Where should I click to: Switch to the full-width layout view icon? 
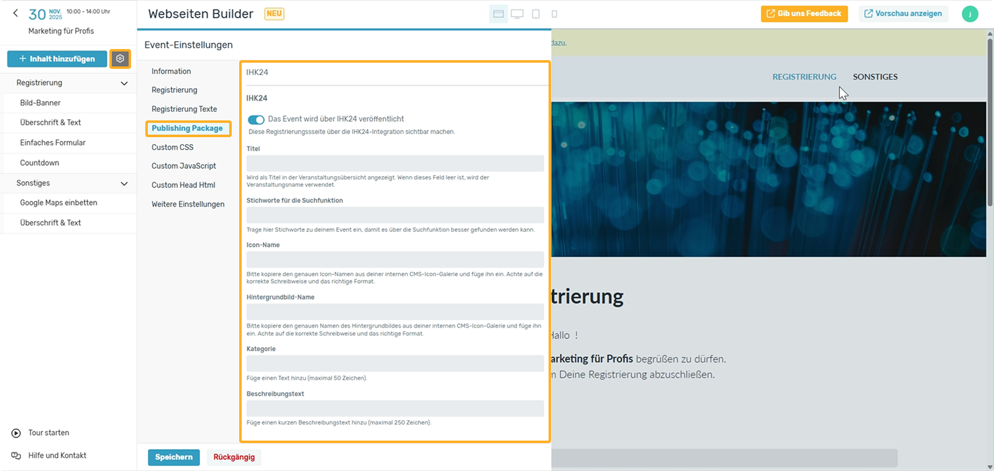[498, 14]
